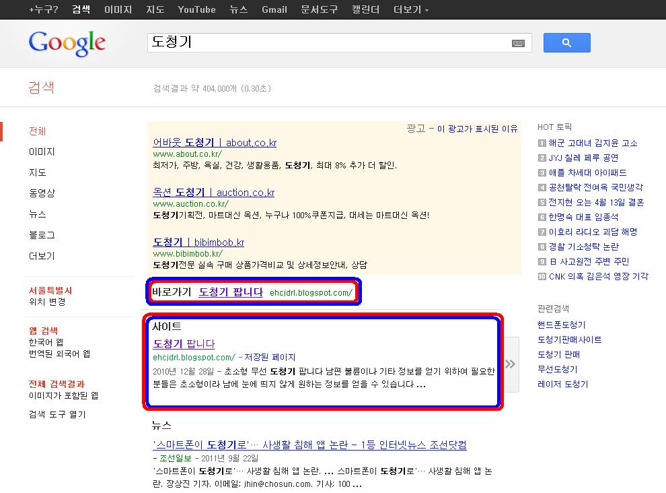Open hot topic 공천탈락 전여옥 국민생각
The width and height of the screenshot is (666, 493).
click(595, 187)
